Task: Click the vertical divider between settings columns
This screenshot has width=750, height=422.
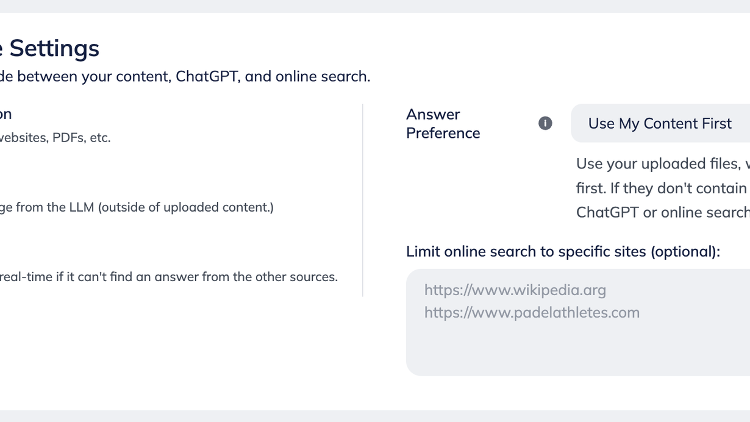Action: click(x=363, y=200)
